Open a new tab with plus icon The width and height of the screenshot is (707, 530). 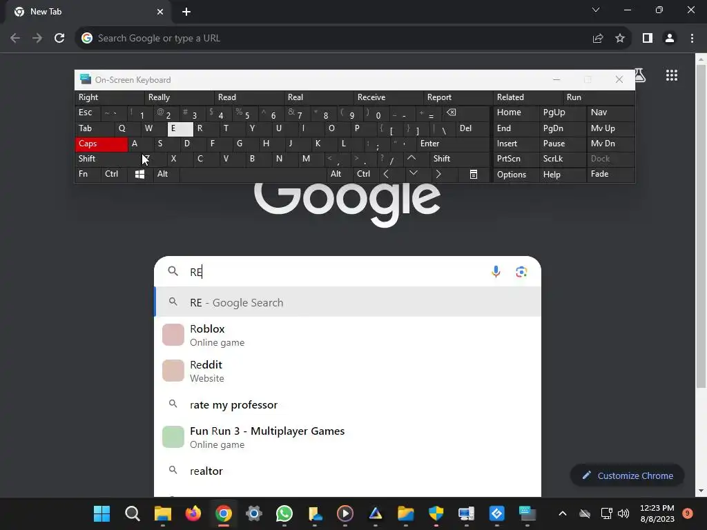[186, 12]
